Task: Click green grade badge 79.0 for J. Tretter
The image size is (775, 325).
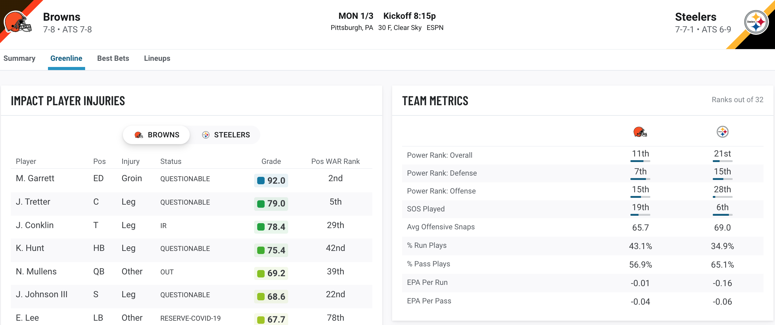Action: 271,204
